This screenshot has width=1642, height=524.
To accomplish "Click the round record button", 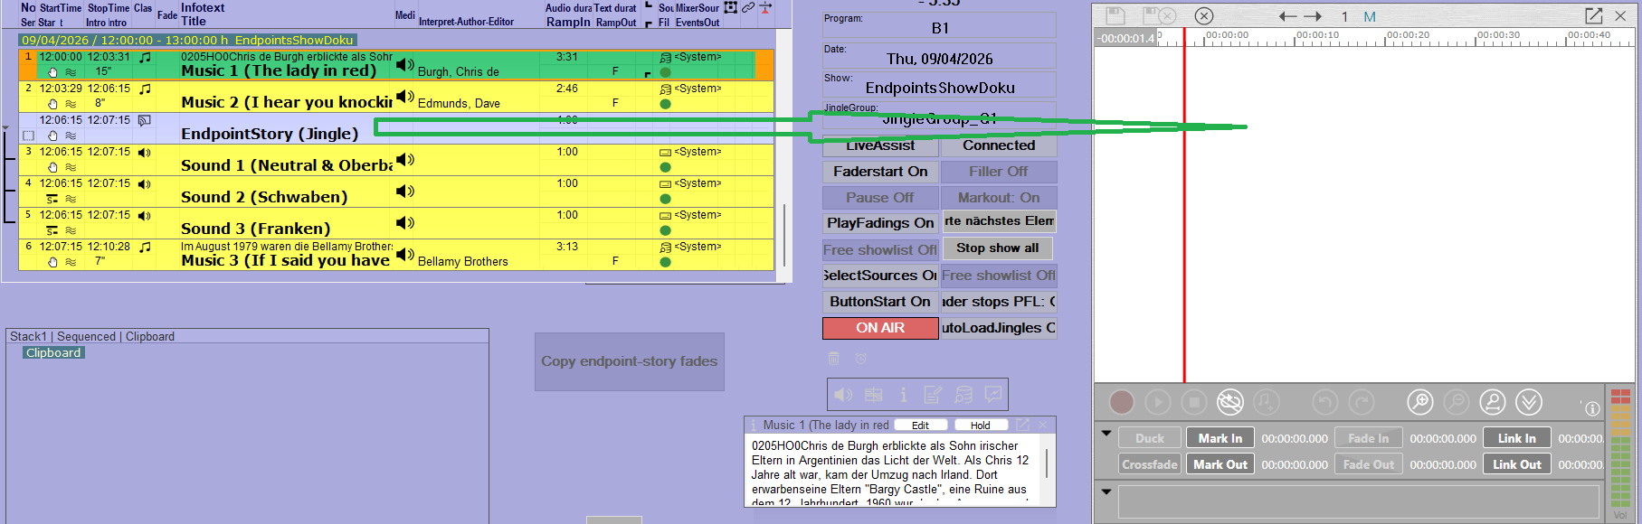I will [x=1122, y=402].
